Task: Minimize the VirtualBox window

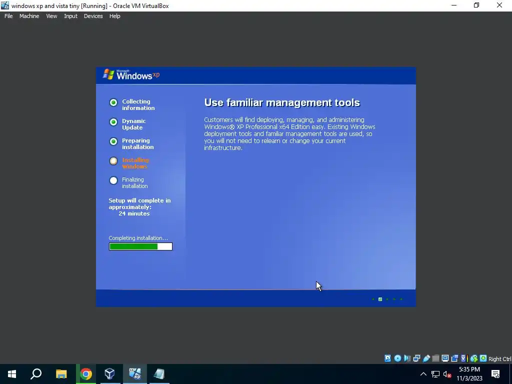Action: click(x=454, y=5)
